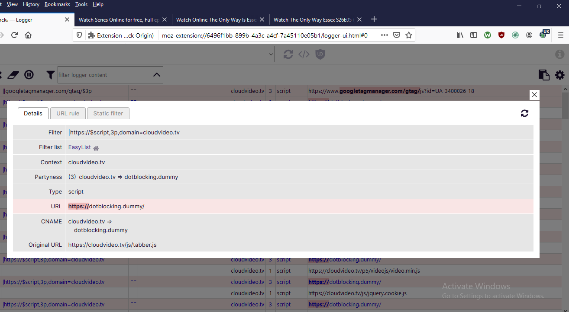Open the Bookmarks menu
569x312 pixels.
coord(57,4)
